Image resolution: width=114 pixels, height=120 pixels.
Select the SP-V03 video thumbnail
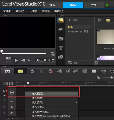point(105,37)
